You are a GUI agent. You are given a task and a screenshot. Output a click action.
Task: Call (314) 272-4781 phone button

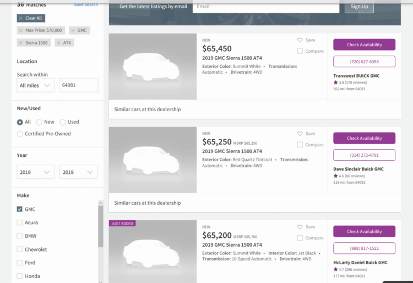pyautogui.click(x=365, y=155)
